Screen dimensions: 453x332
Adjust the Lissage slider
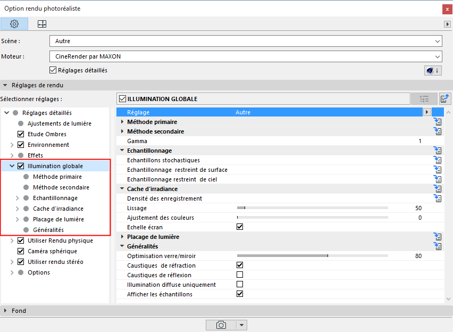point(312,208)
